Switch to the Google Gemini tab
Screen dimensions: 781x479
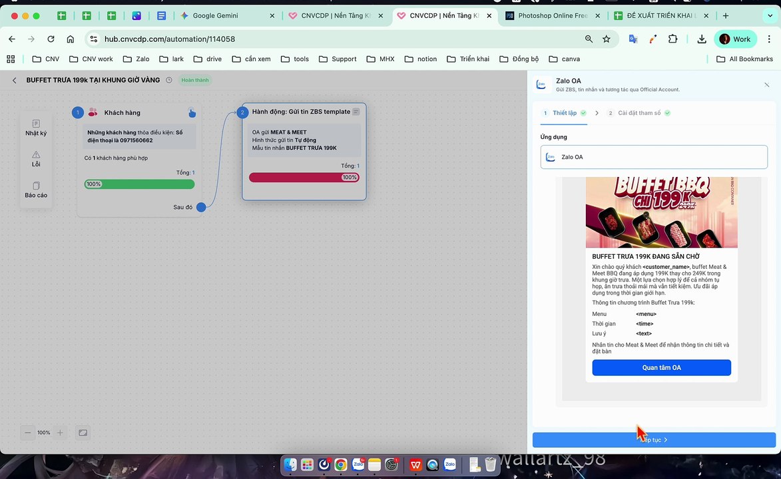(226, 15)
